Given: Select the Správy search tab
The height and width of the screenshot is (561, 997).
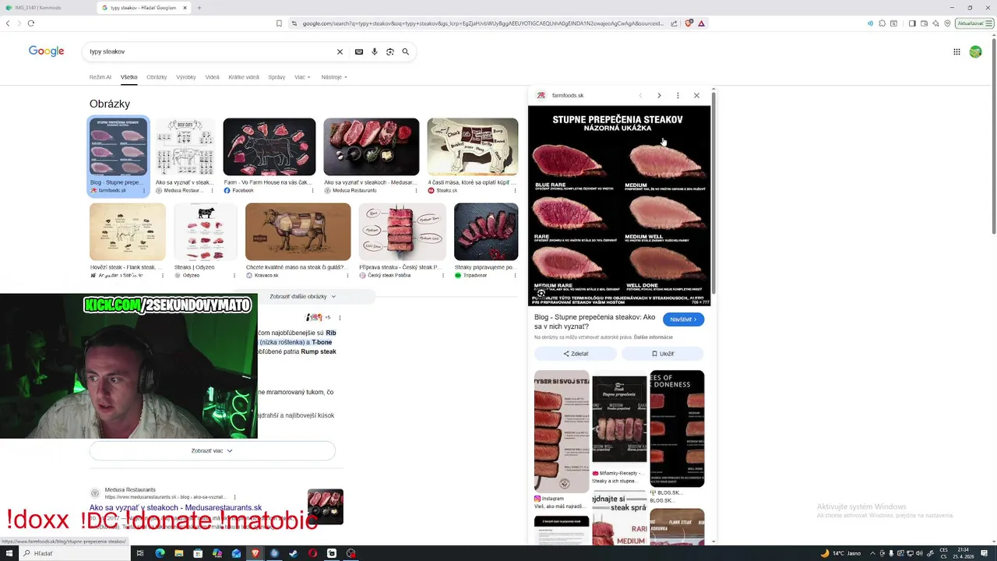Looking at the screenshot, I should tap(277, 77).
